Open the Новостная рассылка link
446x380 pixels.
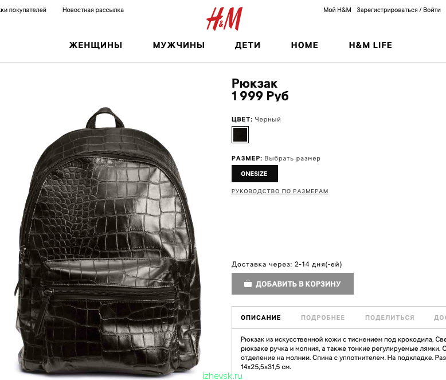(x=93, y=10)
